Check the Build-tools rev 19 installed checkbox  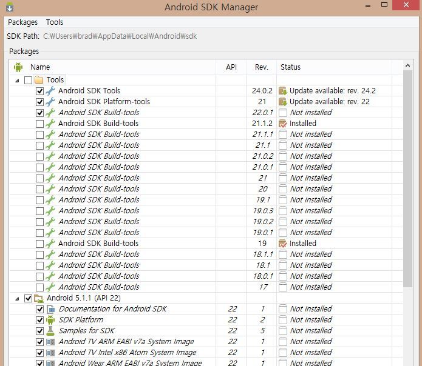39,244
